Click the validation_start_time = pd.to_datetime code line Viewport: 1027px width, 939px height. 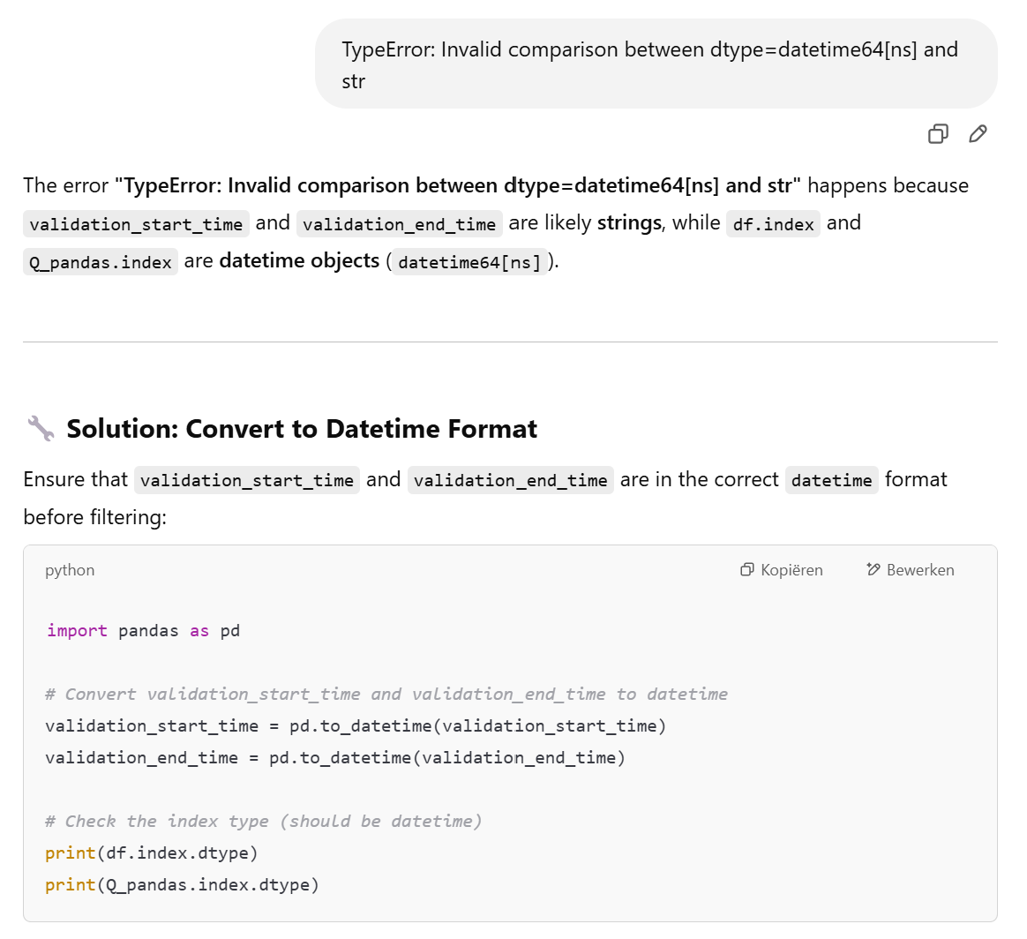(x=356, y=726)
